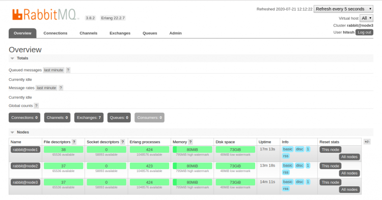Viewport: 382px width, 200px height.
Task: Click node2 Erlang processes bar showing 423
Action: click(x=149, y=166)
